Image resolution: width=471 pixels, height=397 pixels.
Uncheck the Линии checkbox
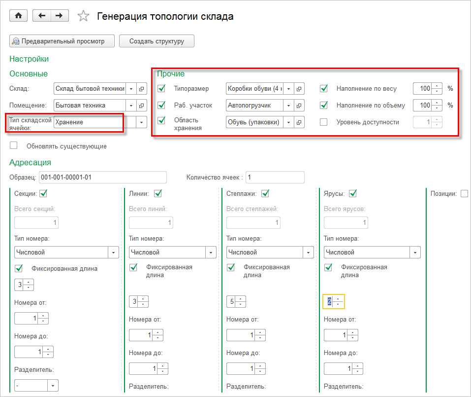click(x=157, y=193)
